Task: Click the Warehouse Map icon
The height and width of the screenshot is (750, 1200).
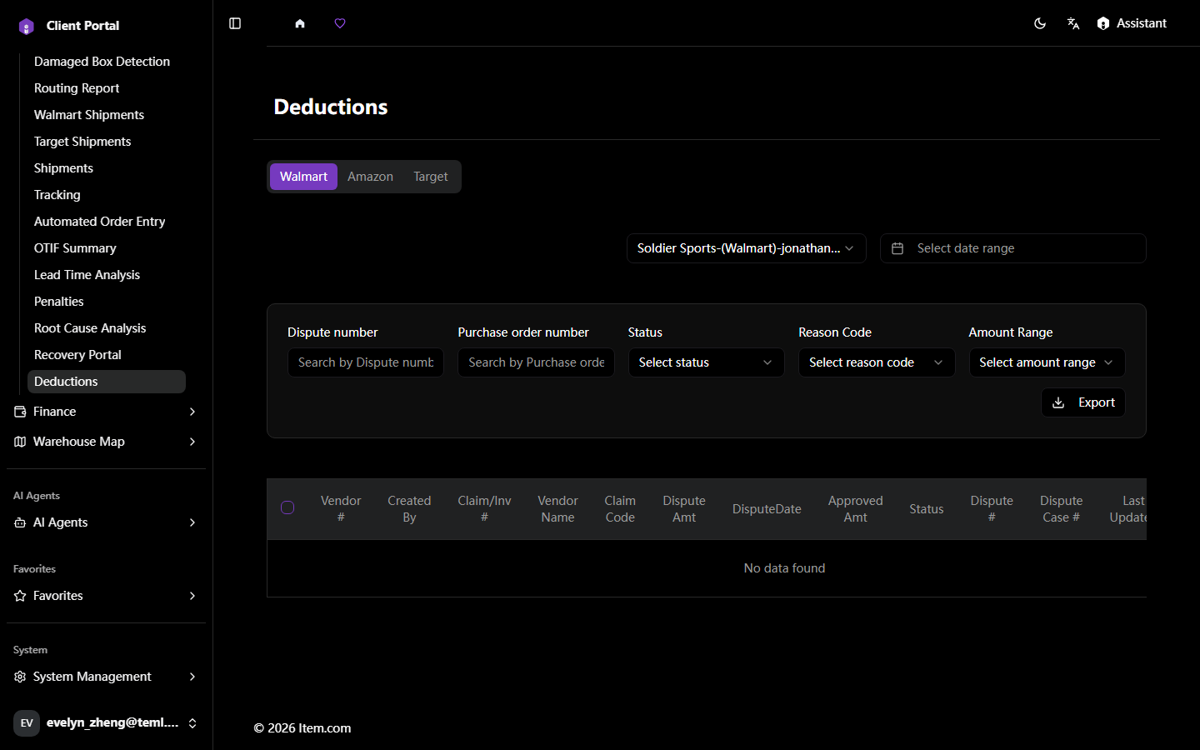Action: coord(20,442)
